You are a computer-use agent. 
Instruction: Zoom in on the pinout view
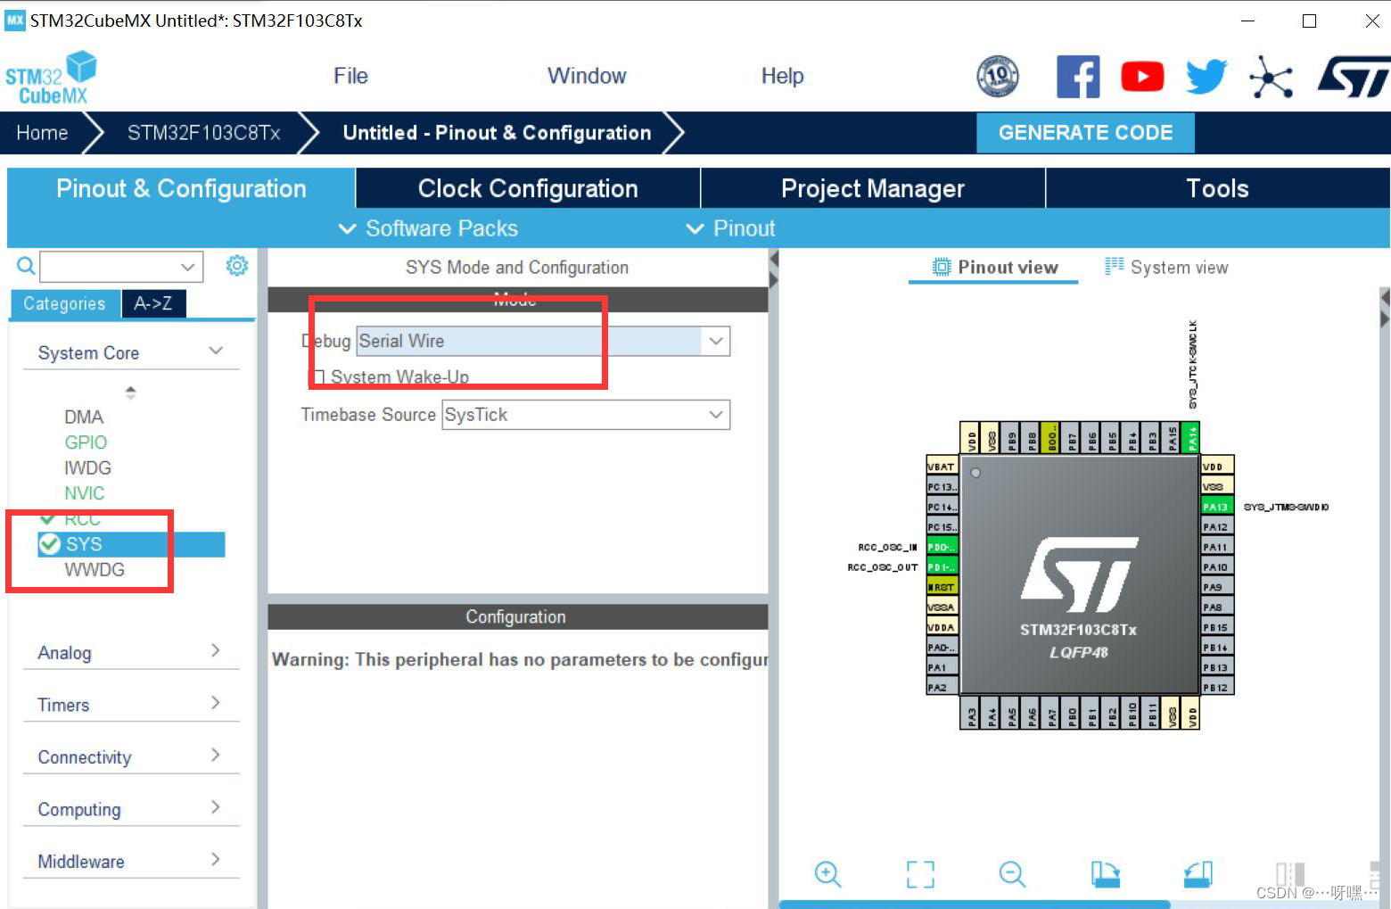[827, 874]
